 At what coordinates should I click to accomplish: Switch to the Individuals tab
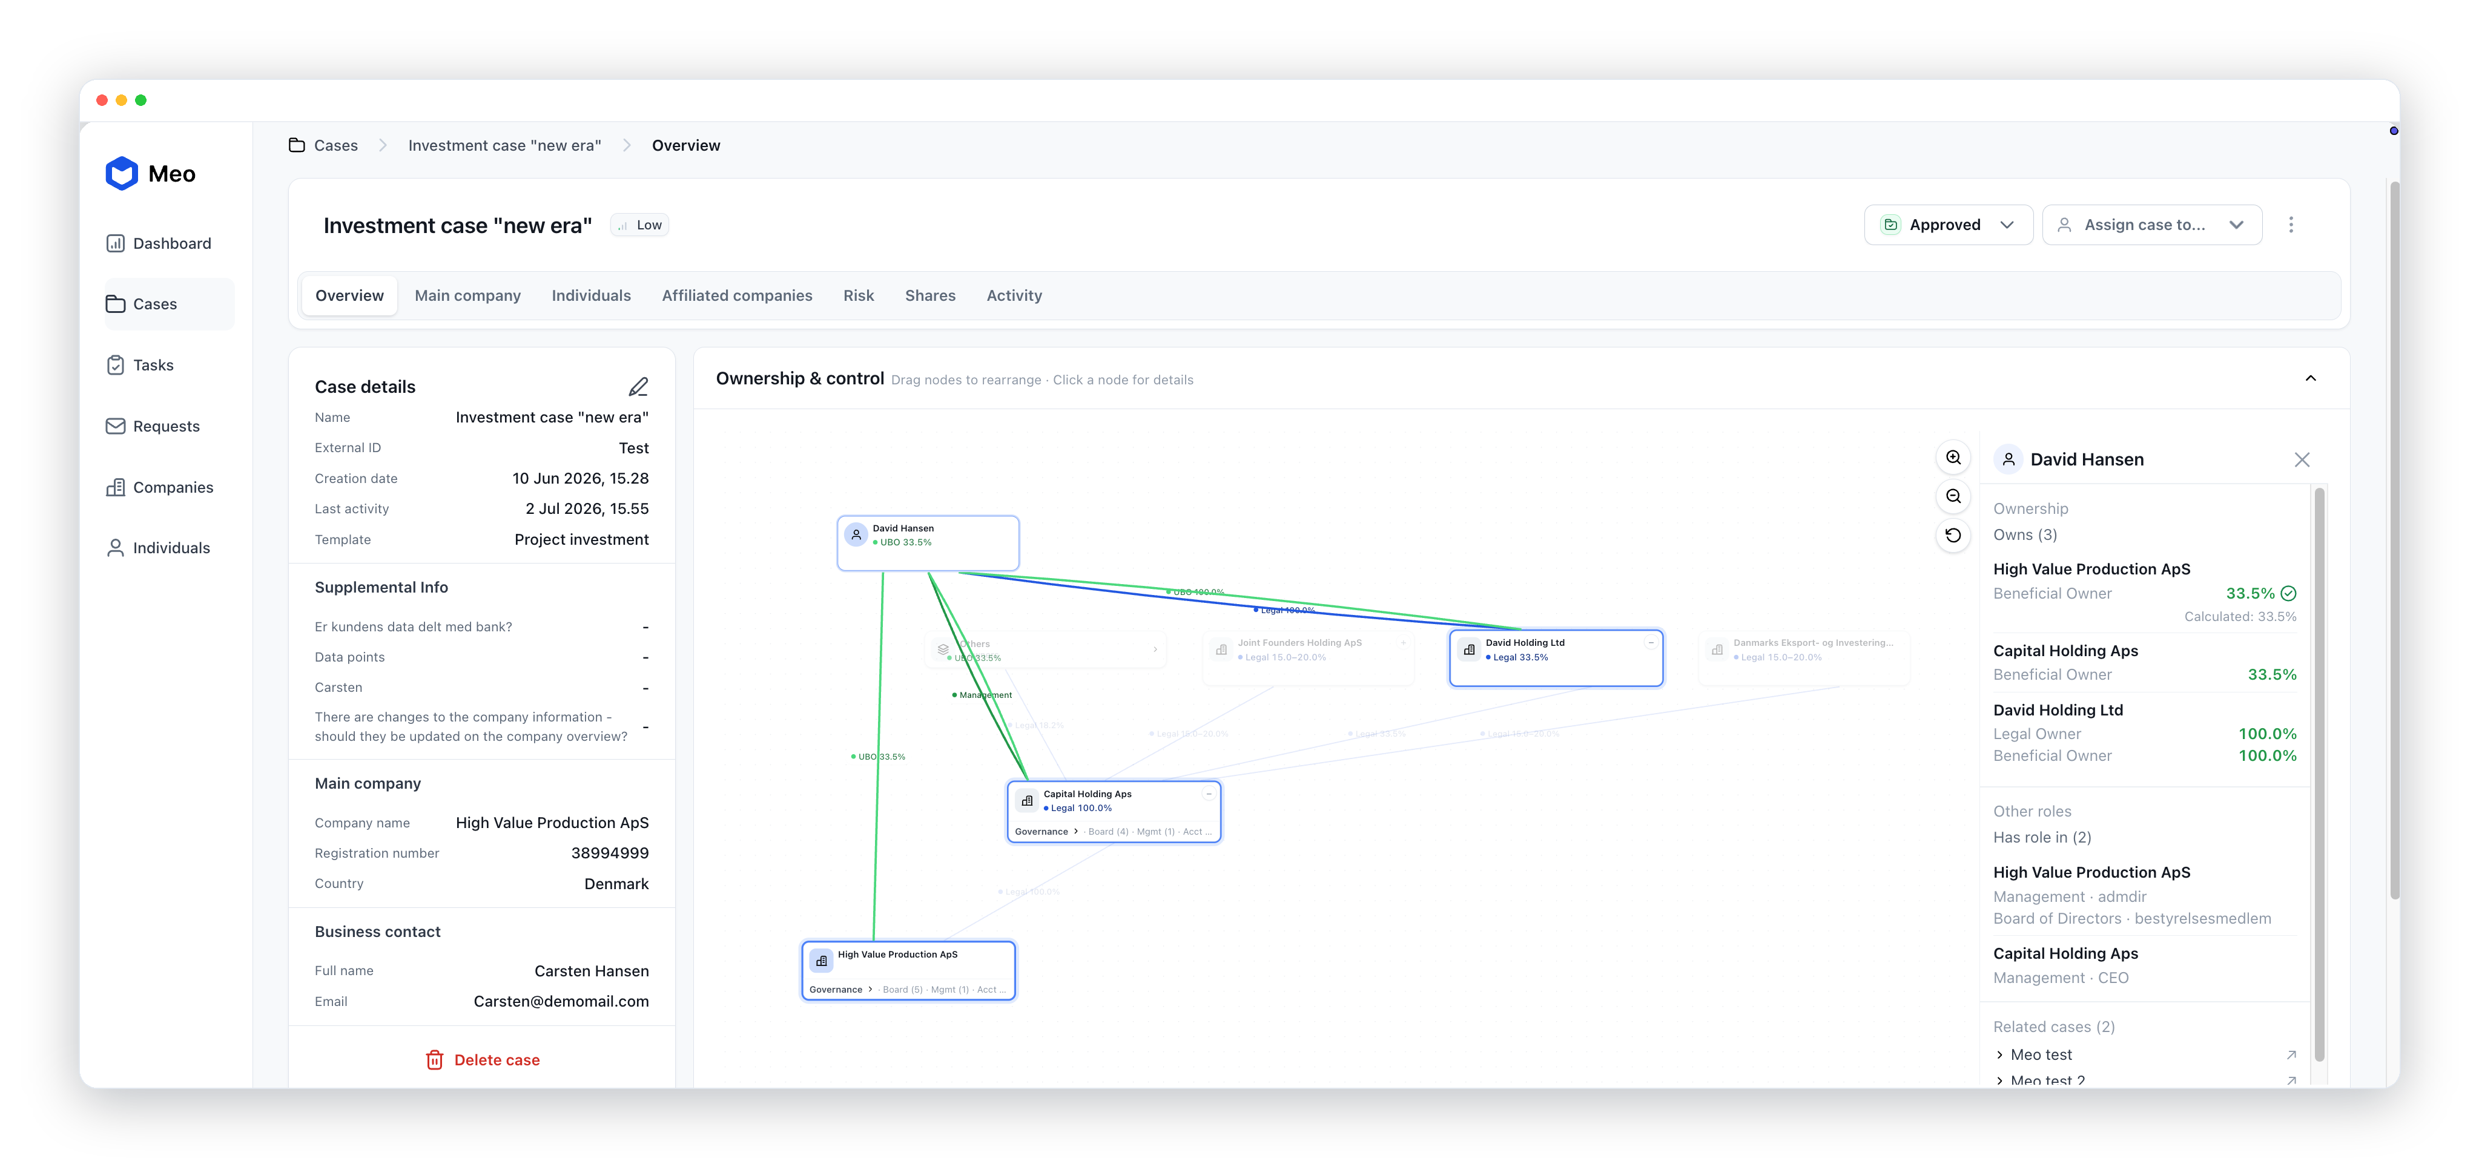(x=591, y=295)
